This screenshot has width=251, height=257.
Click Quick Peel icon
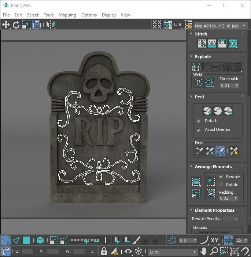[207, 111]
